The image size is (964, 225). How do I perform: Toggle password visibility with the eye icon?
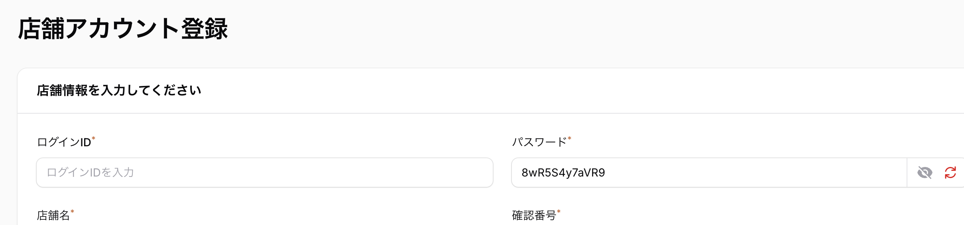(x=925, y=173)
